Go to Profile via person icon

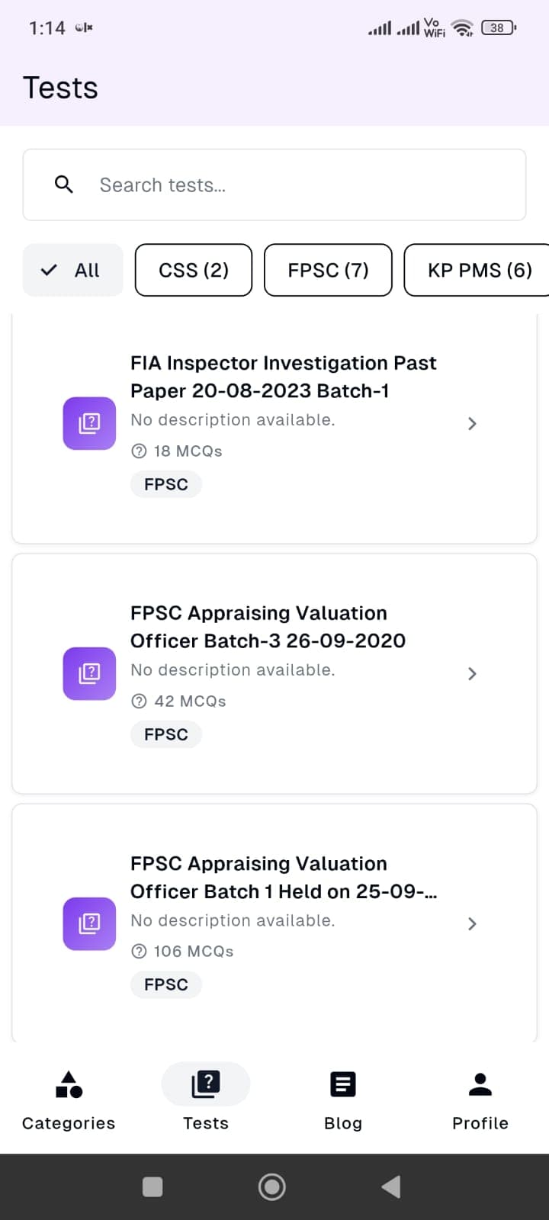click(480, 1084)
